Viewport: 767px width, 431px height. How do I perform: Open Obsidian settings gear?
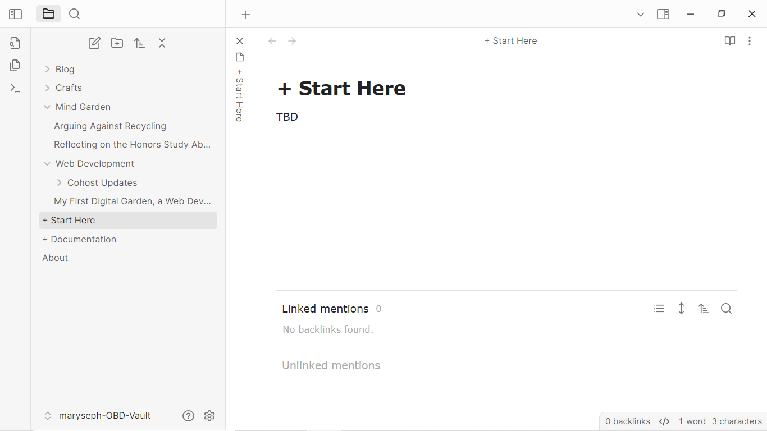coord(209,416)
